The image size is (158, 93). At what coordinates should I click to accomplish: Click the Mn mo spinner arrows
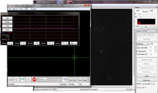tap(38, 43)
